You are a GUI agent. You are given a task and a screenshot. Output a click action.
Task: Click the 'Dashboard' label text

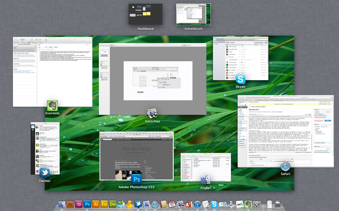tap(145, 29)
